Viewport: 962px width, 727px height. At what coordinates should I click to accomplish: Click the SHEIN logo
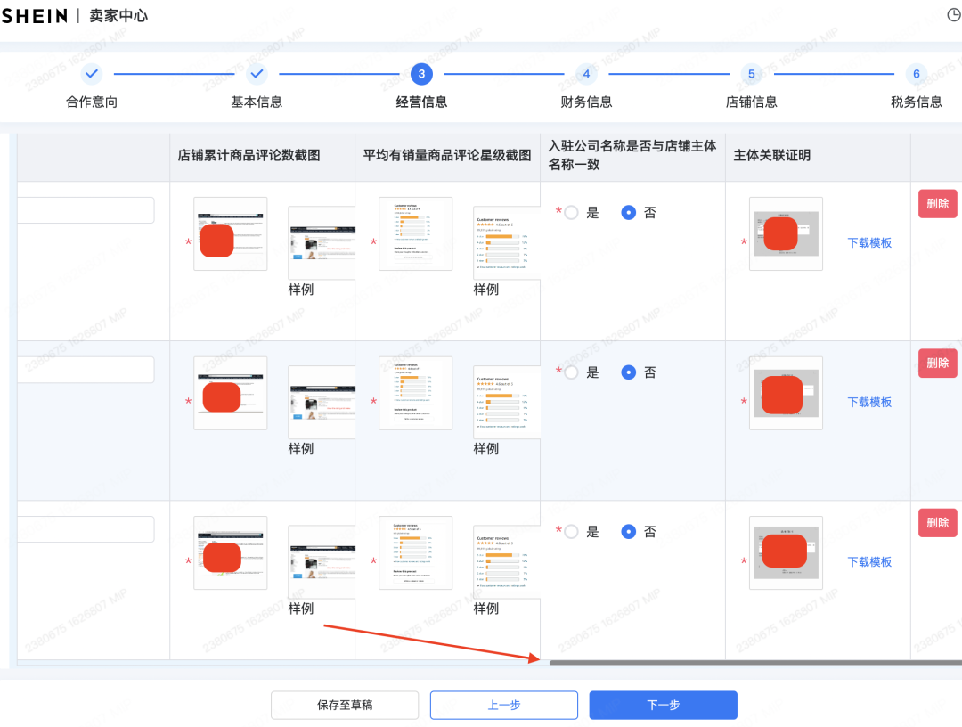(36, 15)
